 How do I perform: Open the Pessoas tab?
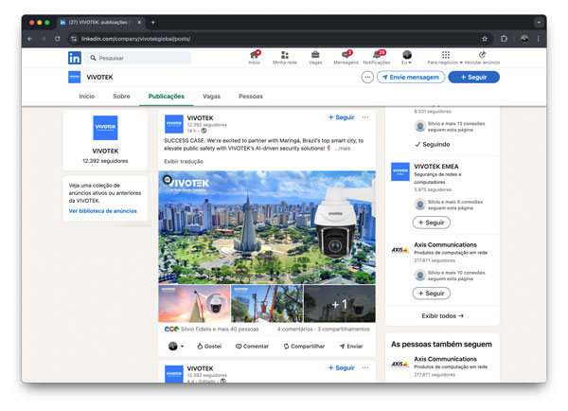click(x=251, y=97)
